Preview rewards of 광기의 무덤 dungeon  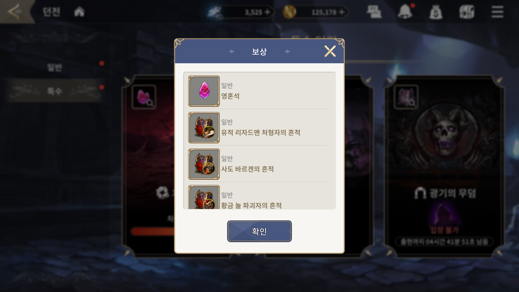click(406, 97)
